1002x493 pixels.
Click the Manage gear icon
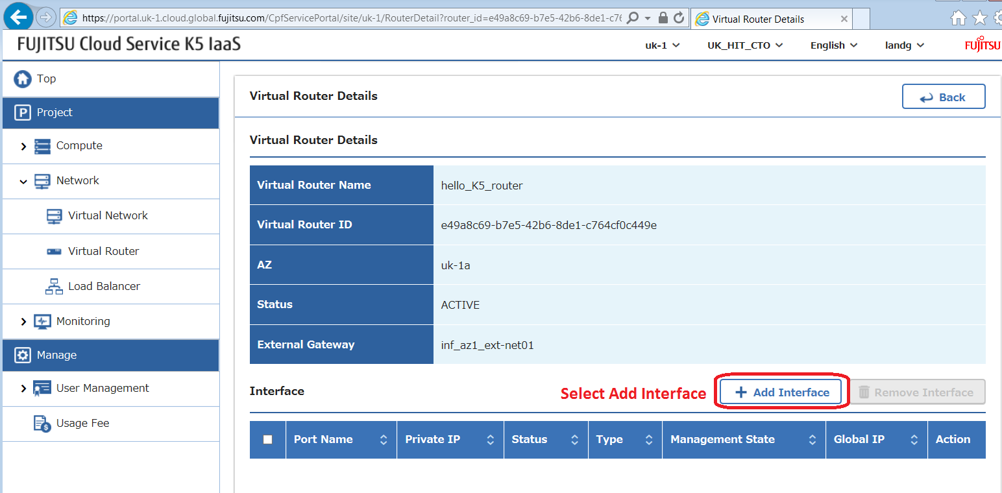(23, 355)
